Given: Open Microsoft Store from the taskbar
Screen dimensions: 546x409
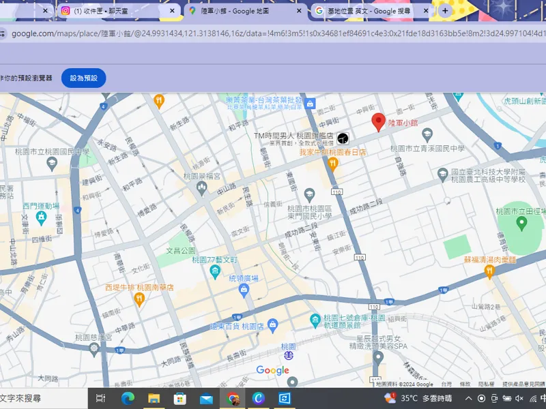Looking at the screenshot, I should pos(179,398).
